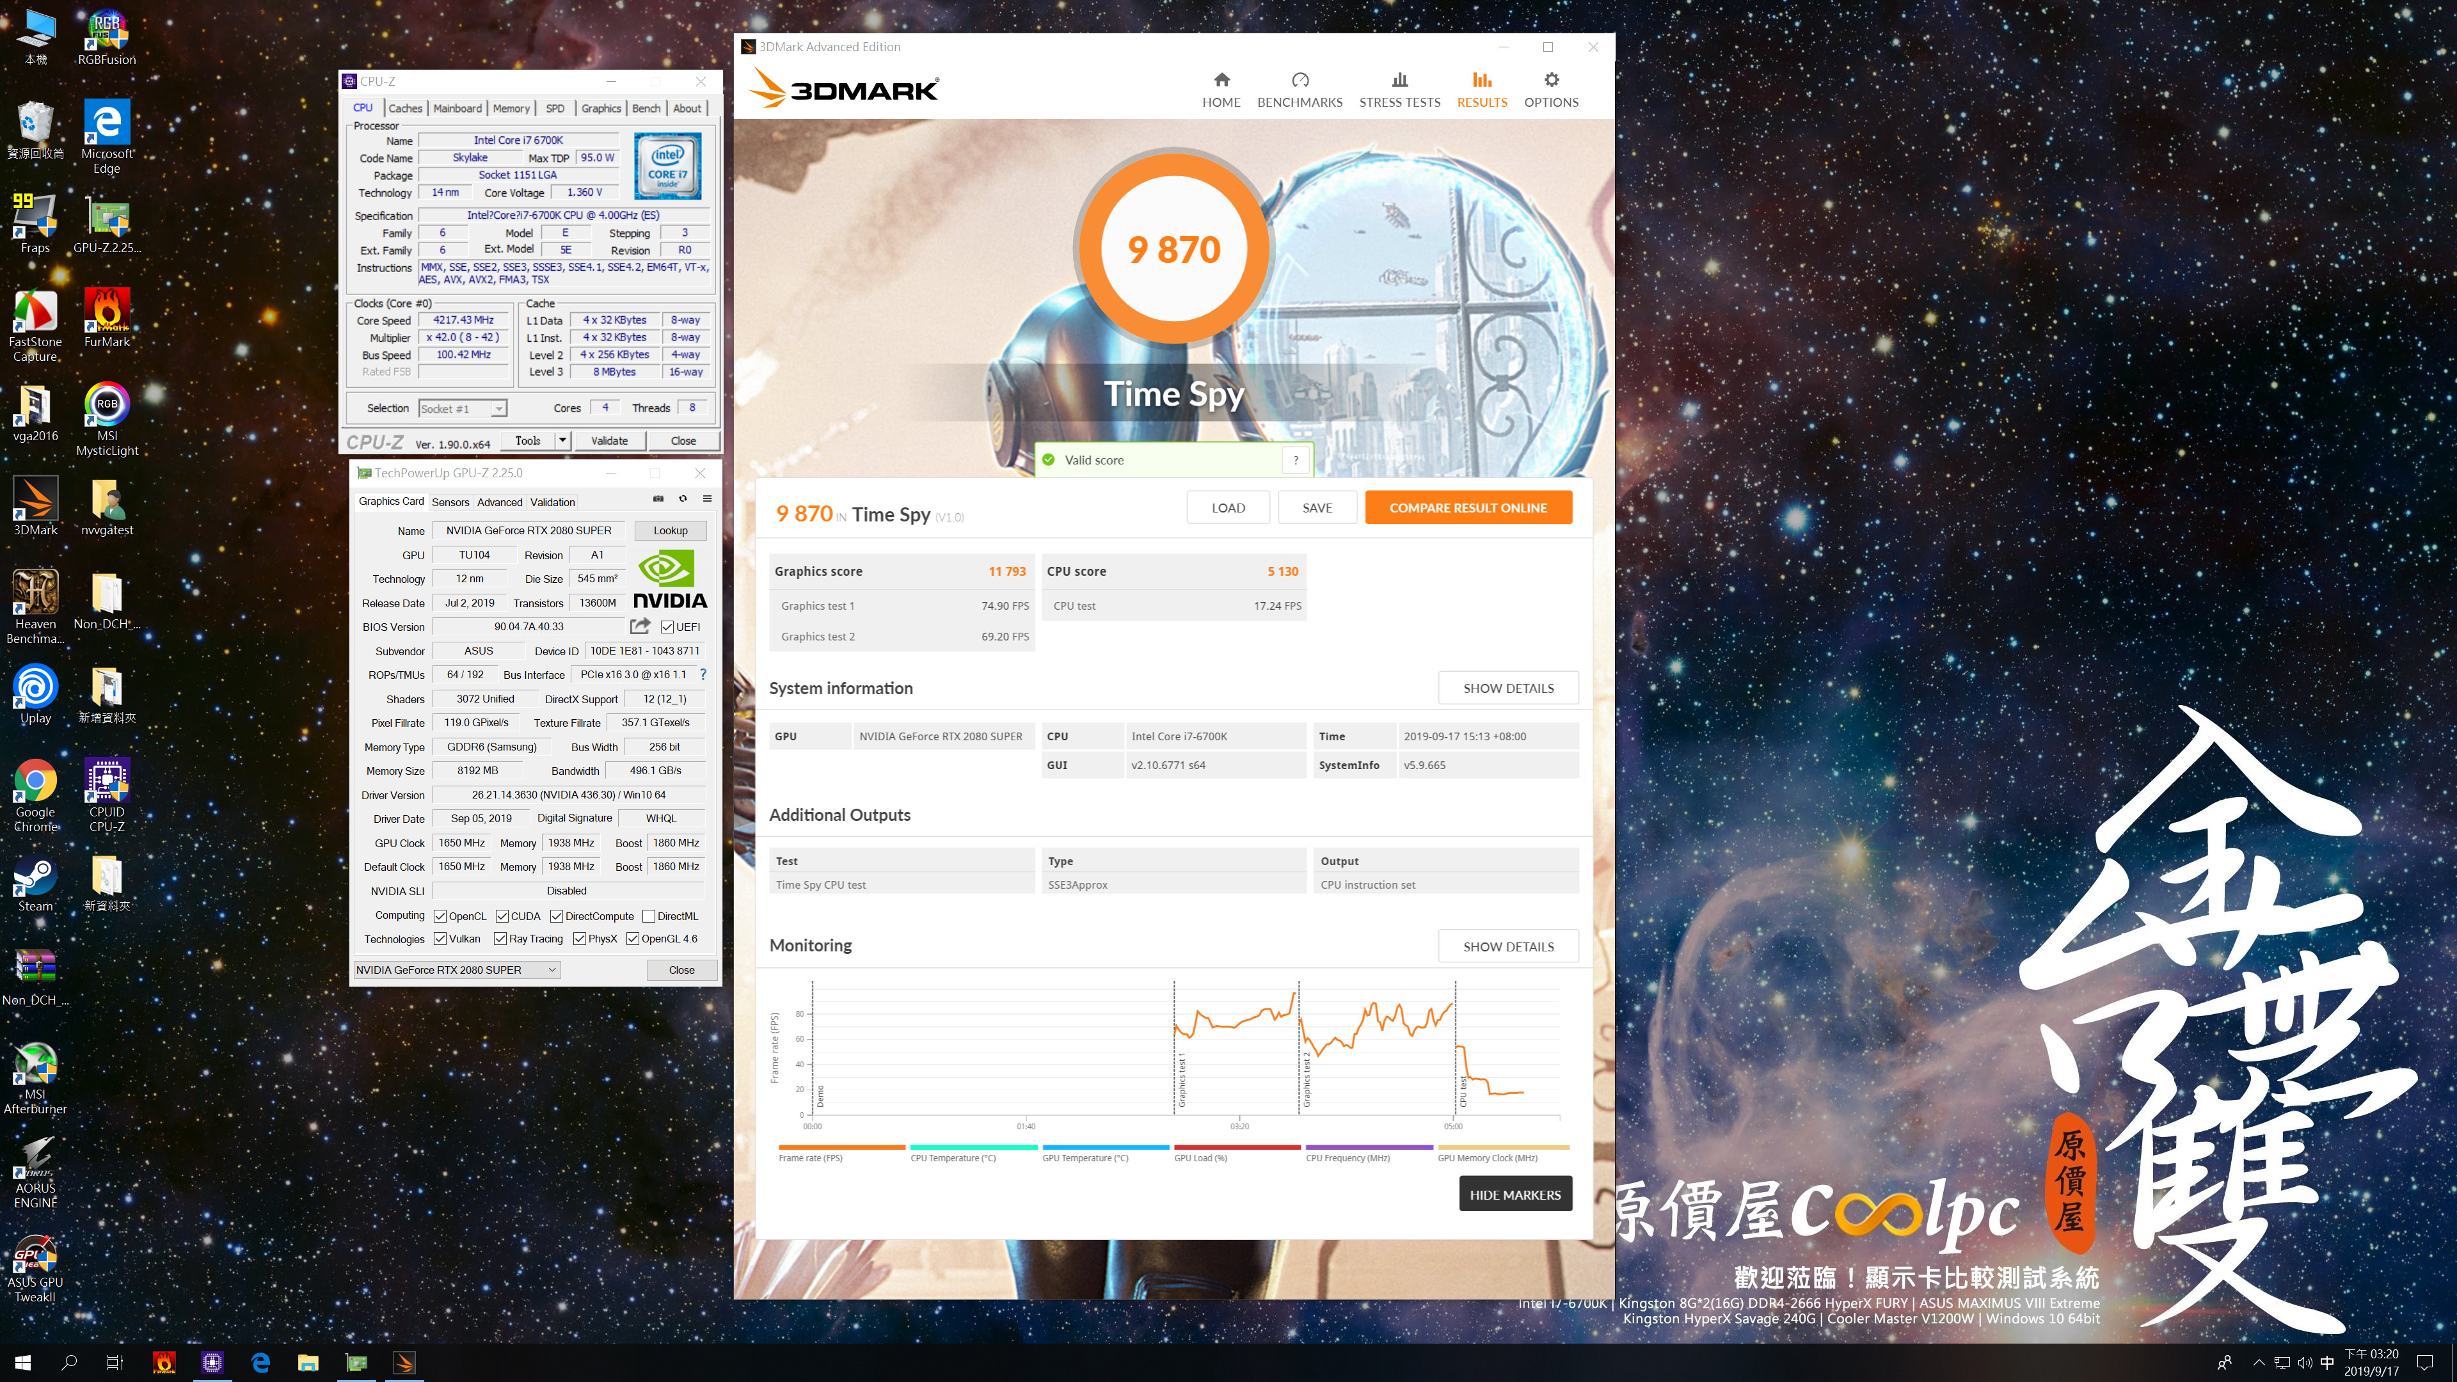Click taskbar clock showing 03:20
Screen dimensions: 2457x1382
coord(2371,1363)
